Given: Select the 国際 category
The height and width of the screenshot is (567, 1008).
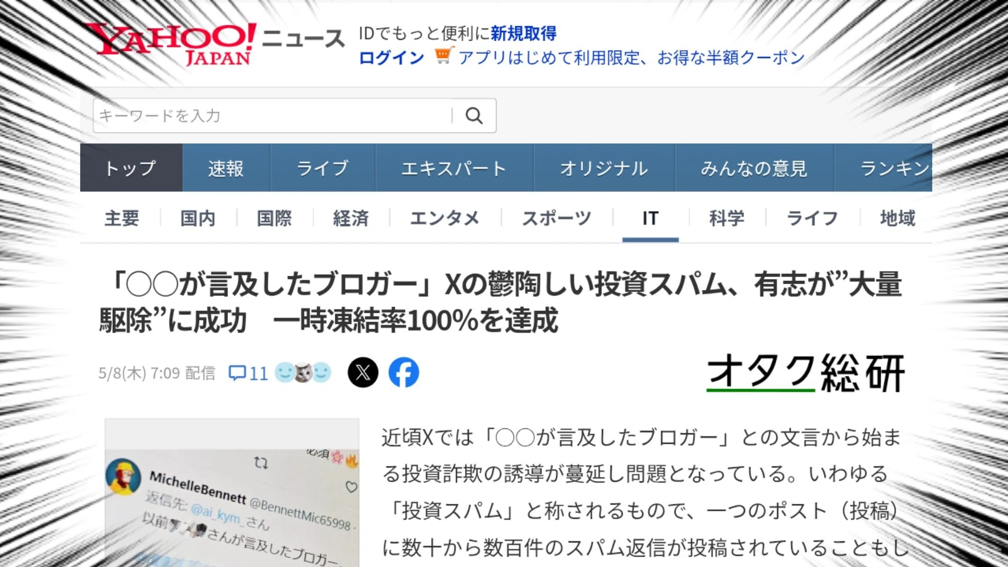Looking at the screenshot, I should pos(274,218).
